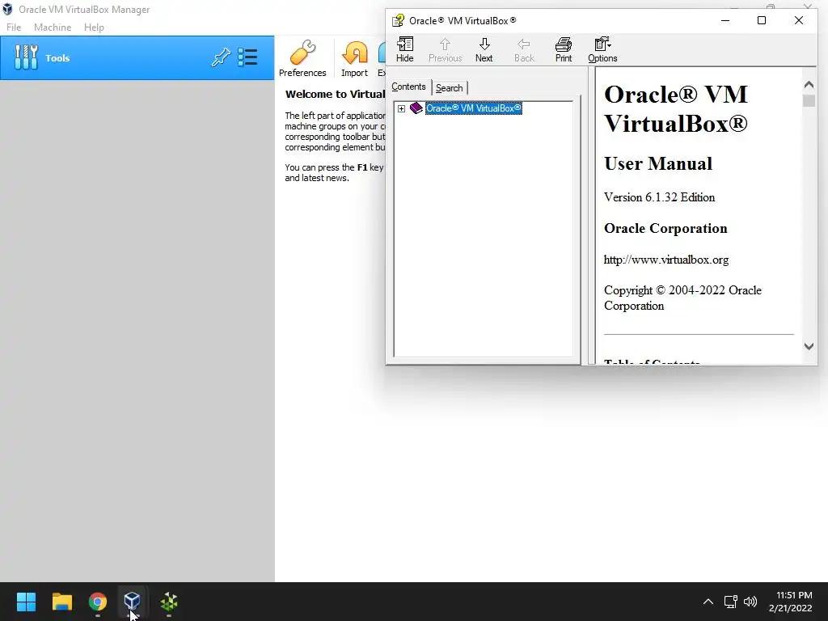
Task: Open File Explorer from taskbar
Action: [61, 602]
